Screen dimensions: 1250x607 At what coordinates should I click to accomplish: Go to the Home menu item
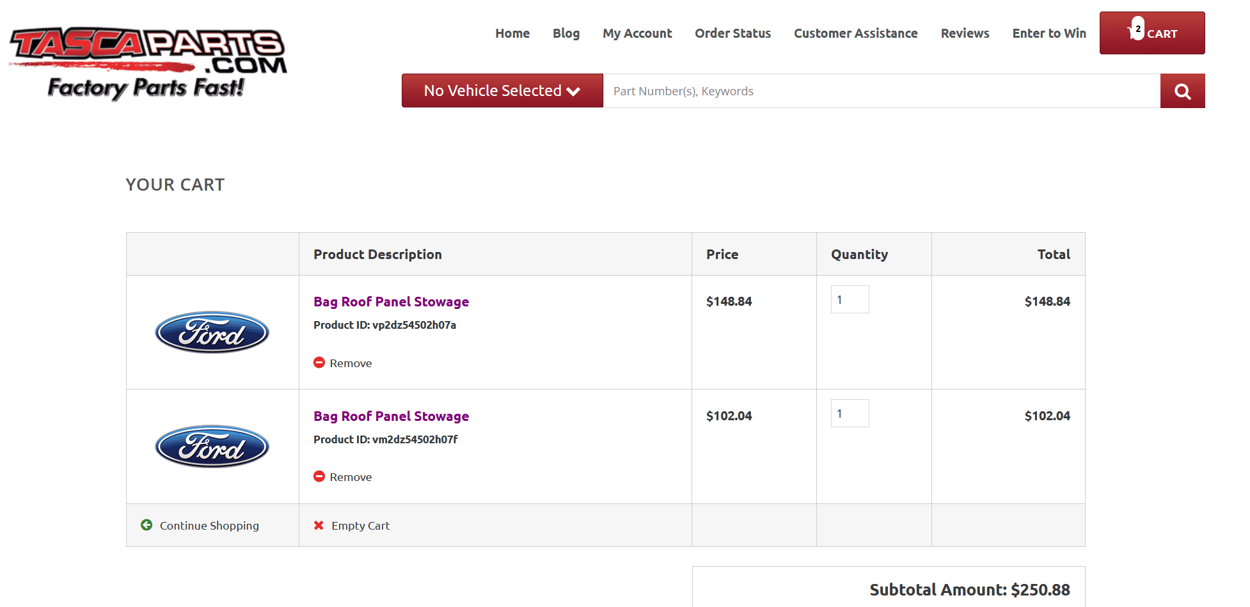pos(512,33)
